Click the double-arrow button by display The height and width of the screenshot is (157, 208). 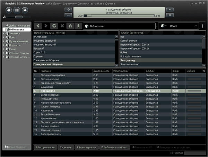click(170, 15)
